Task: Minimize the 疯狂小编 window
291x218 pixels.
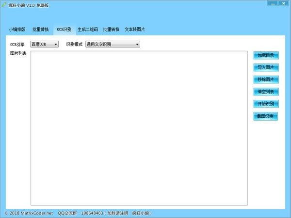Action: (273, 3)
